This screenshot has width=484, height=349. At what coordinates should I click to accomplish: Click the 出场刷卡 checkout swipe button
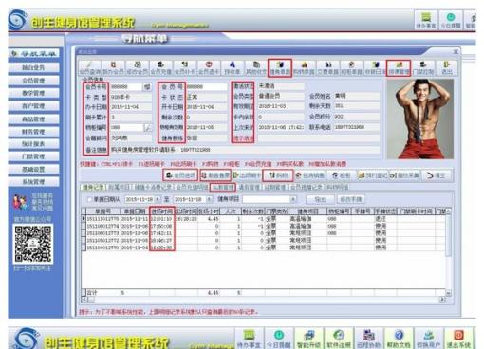point(247,175)
